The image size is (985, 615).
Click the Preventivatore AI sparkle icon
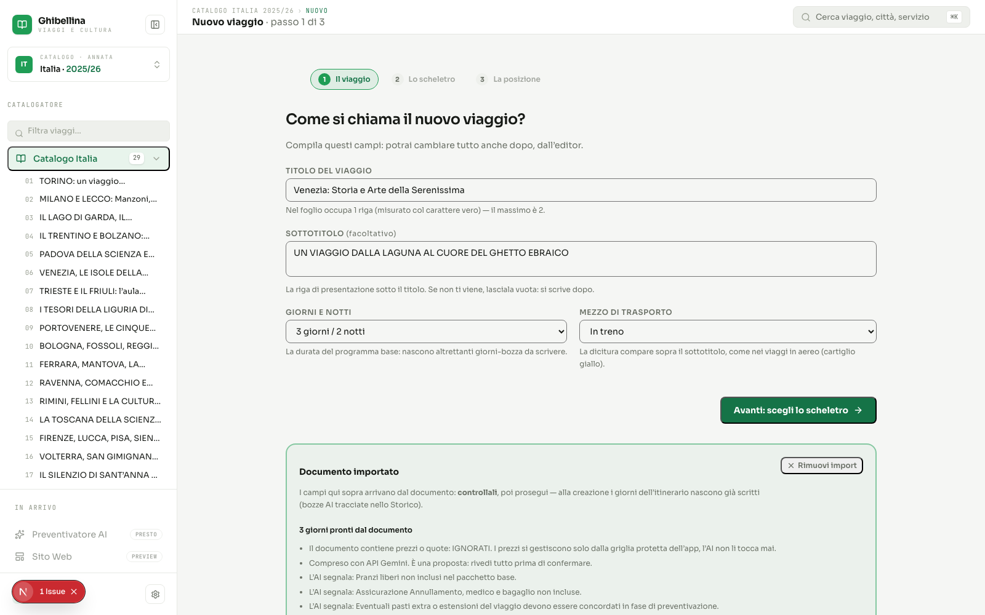(x=20, y=534)
